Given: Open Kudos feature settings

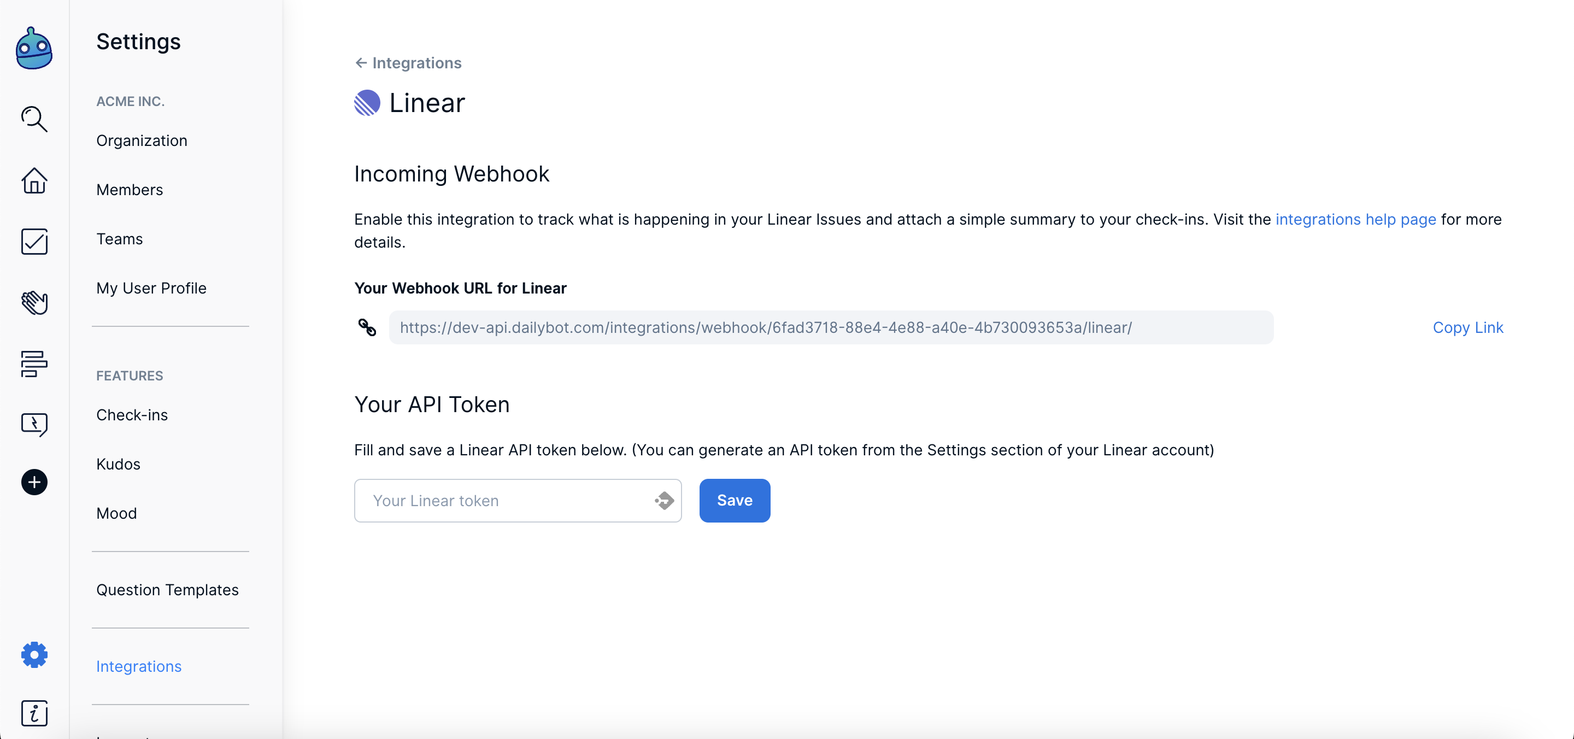Looking at the screenshot, I should click(119, 464).
